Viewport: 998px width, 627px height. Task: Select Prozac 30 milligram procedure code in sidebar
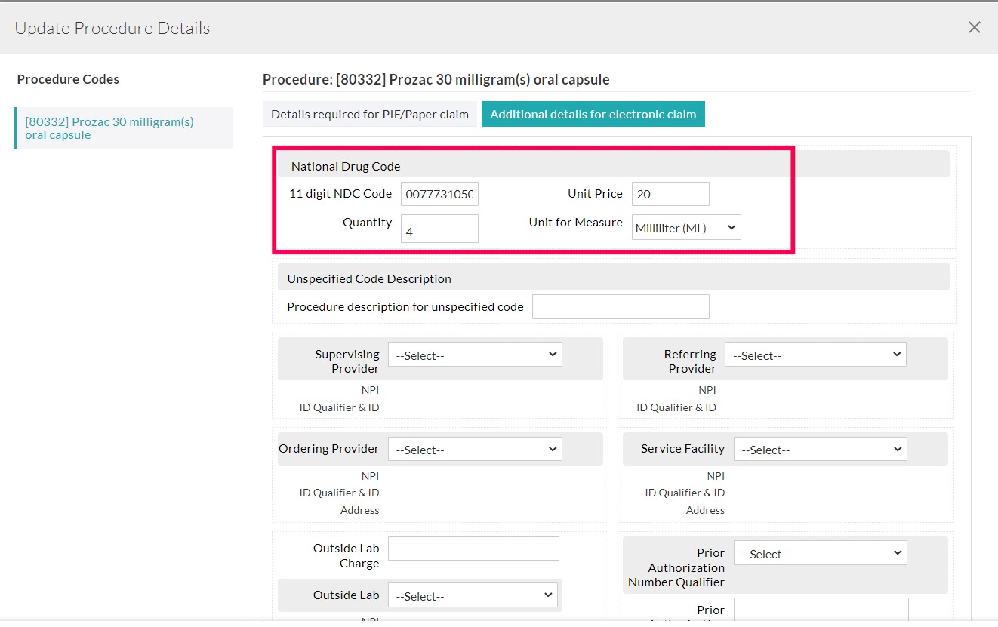click(x=109, y=128)
